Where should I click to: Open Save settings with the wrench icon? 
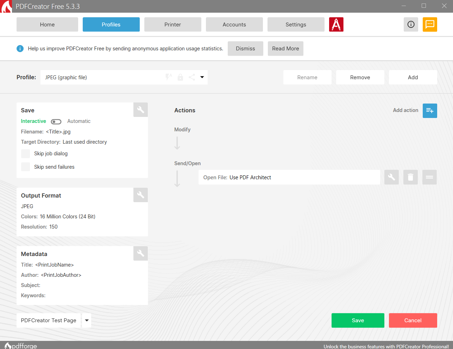[140, 110]
